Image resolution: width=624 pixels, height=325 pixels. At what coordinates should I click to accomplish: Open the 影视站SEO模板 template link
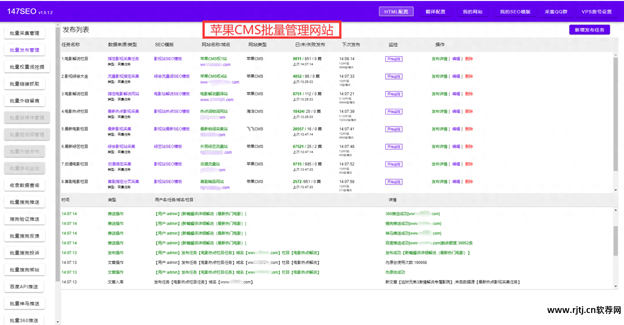(168, 59)
